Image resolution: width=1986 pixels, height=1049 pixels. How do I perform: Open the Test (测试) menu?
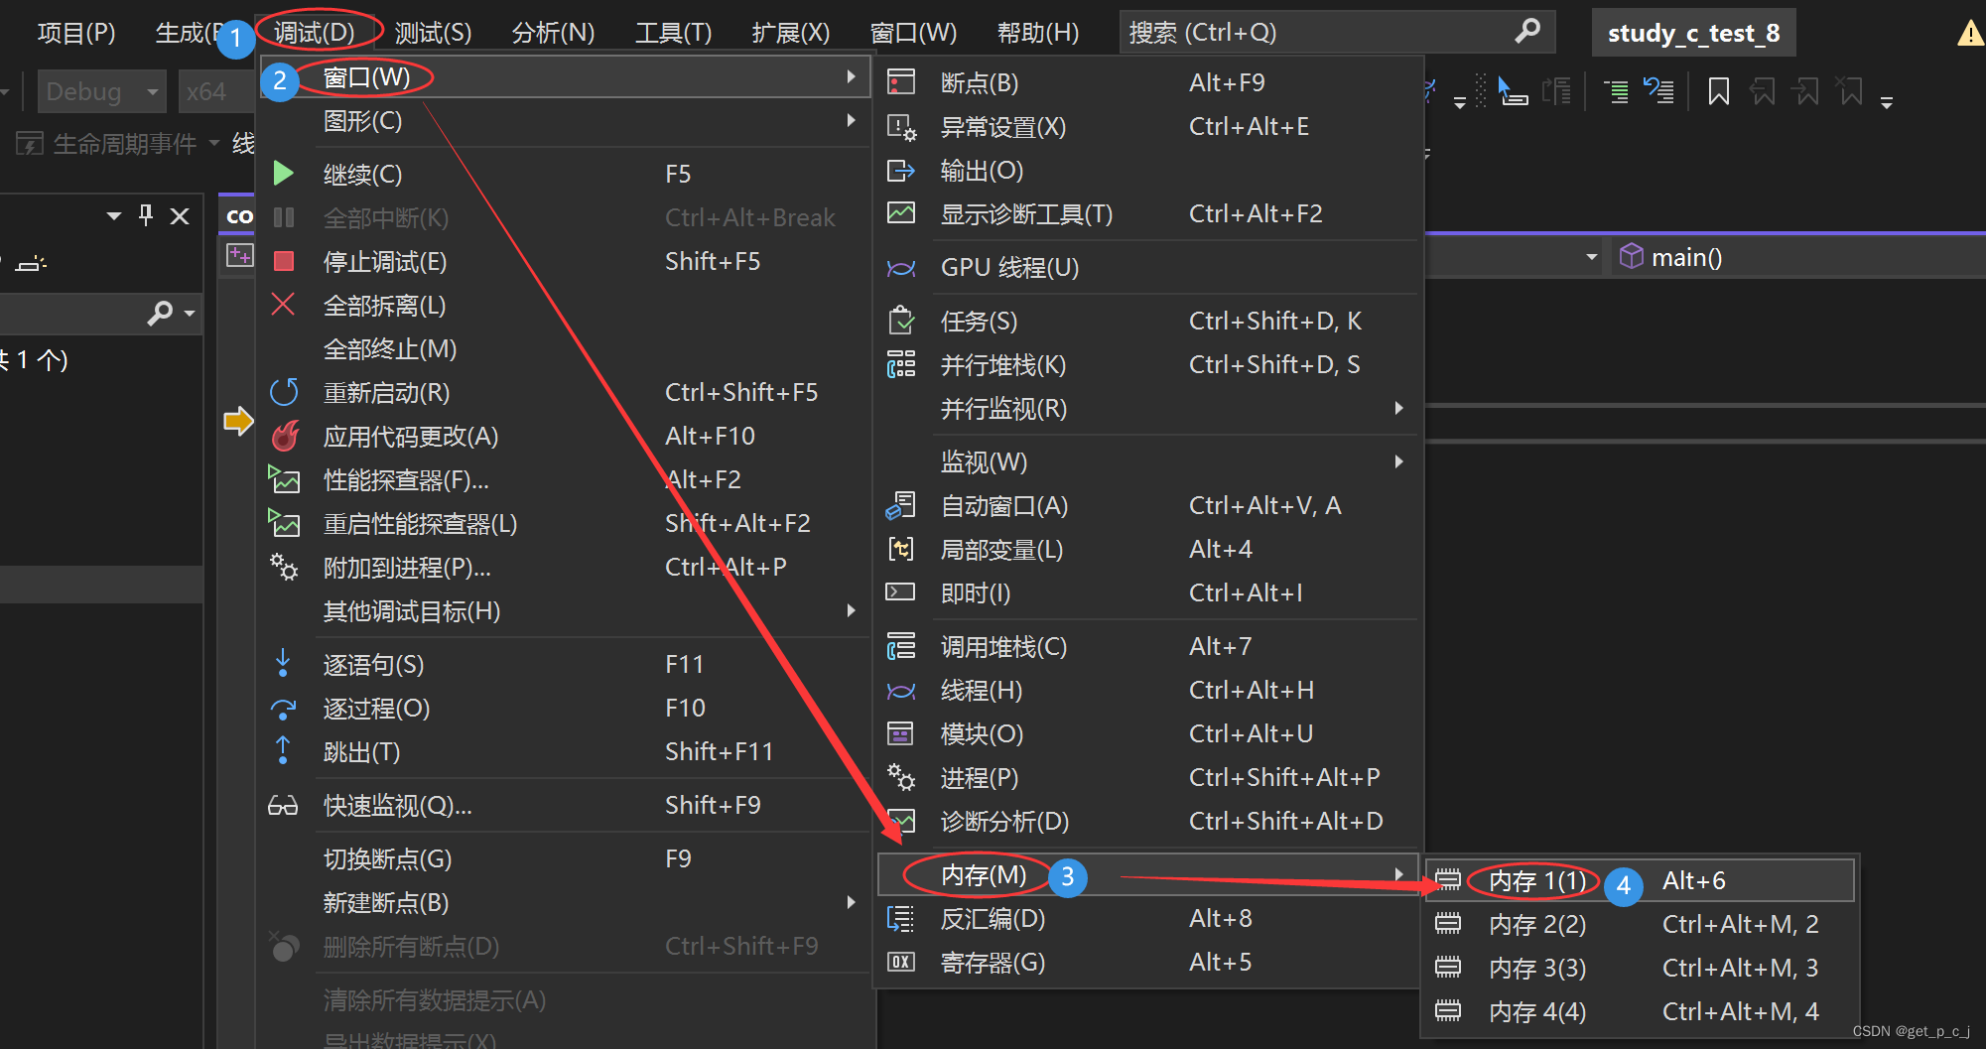[433, 32]
